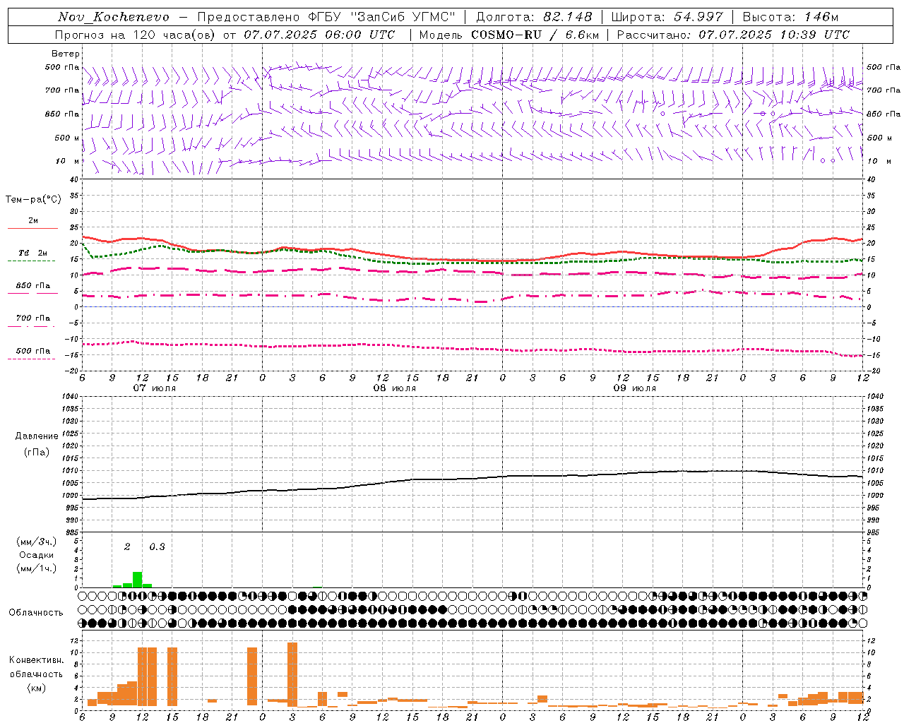The image size is (904, 723).
Task: Click the '08 июля' date label
Action: click(395, 388)
